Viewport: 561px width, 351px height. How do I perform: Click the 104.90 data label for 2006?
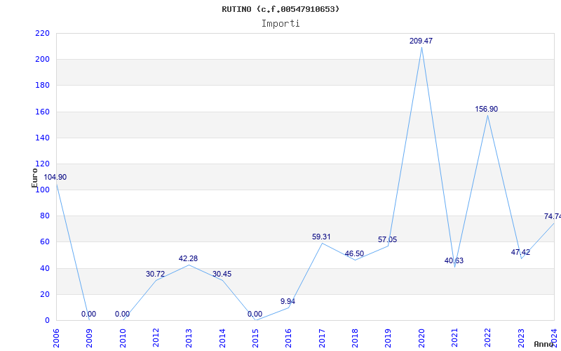55,177
